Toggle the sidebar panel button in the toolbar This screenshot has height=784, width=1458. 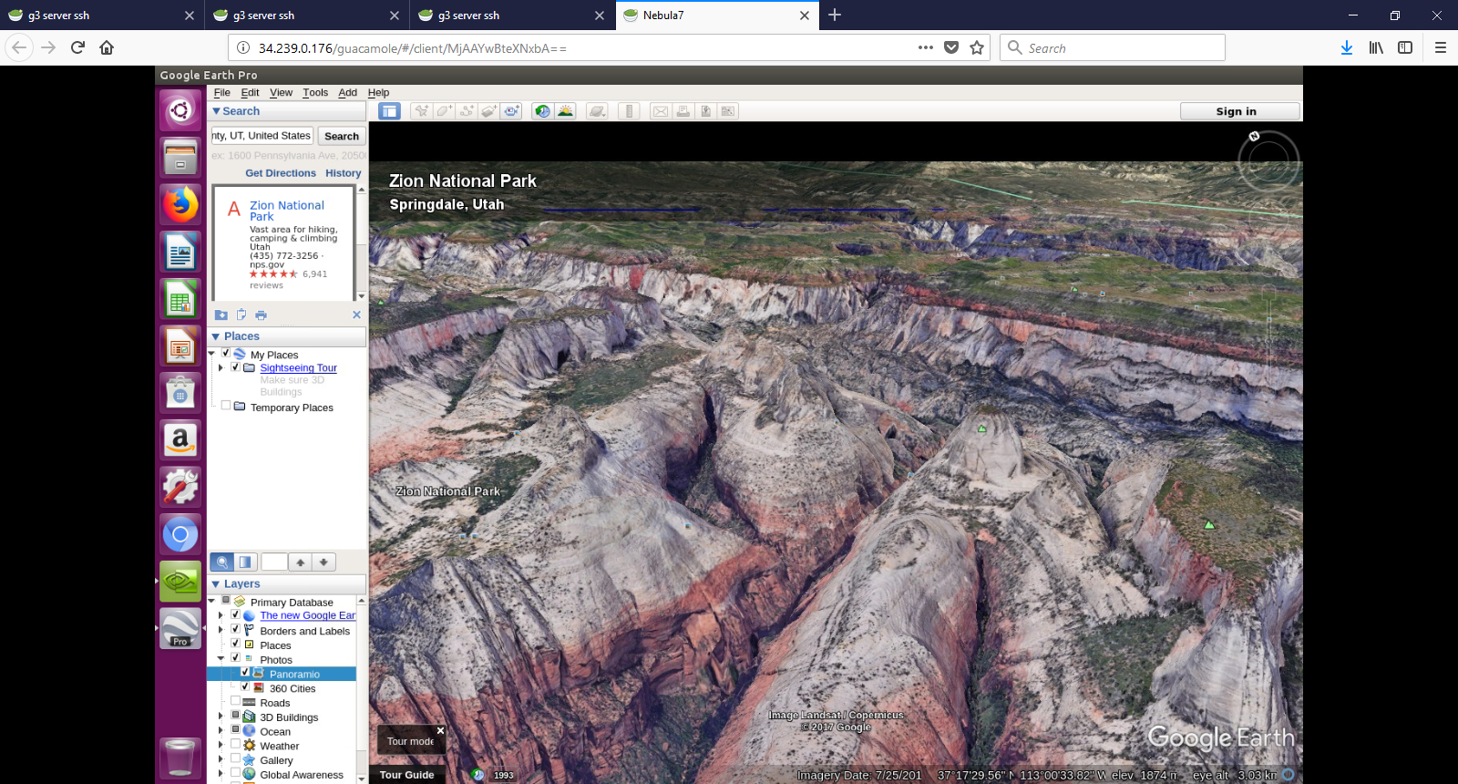(x=390, y=111)
